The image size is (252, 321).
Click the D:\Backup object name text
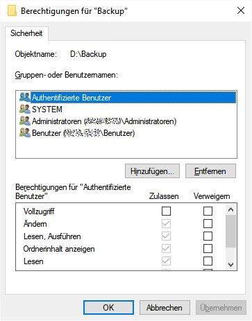tap(88, 54)
